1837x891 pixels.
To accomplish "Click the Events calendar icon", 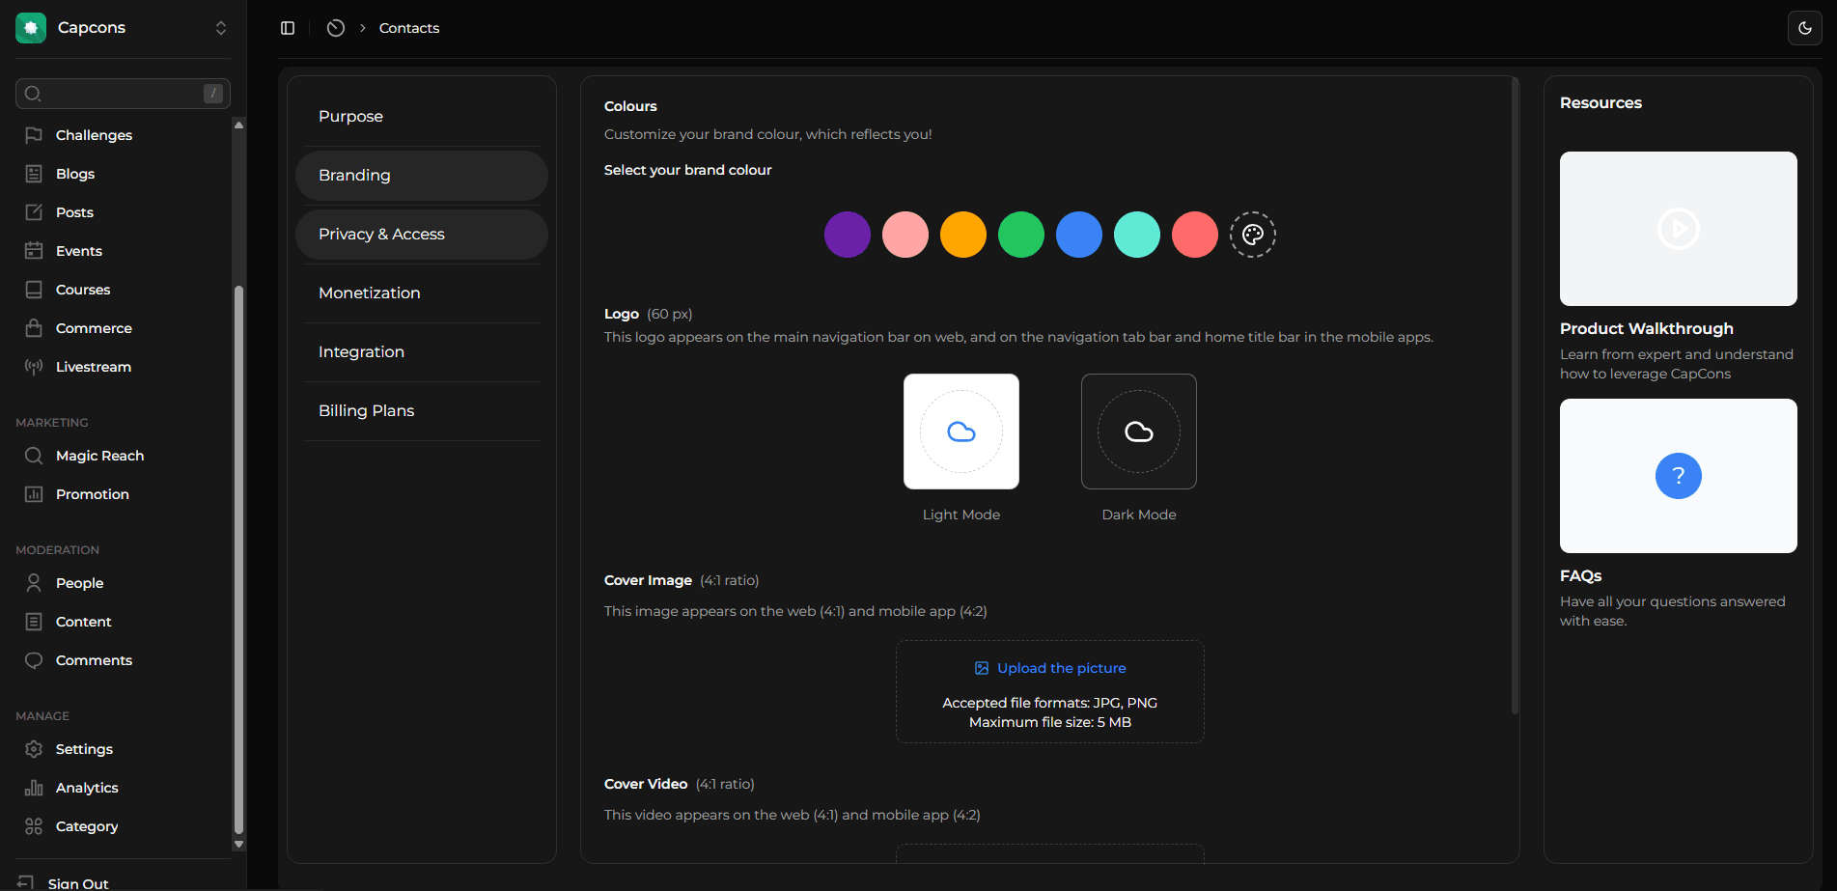I will [x=34, y=251].
